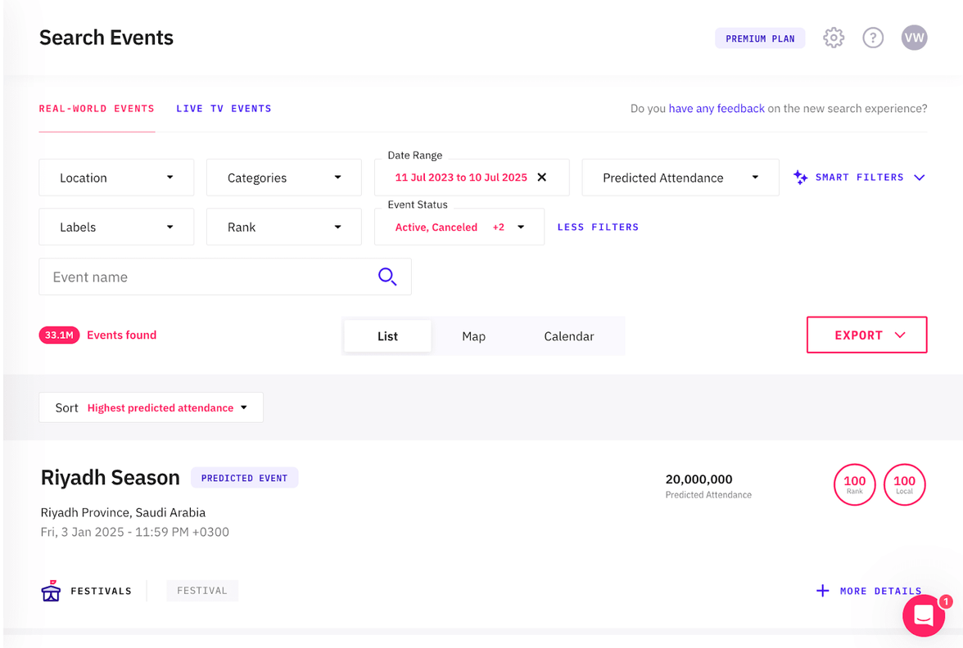Open the VW user avatar
963x648 pixels.
pyautogui.click(x=914, y=37)
